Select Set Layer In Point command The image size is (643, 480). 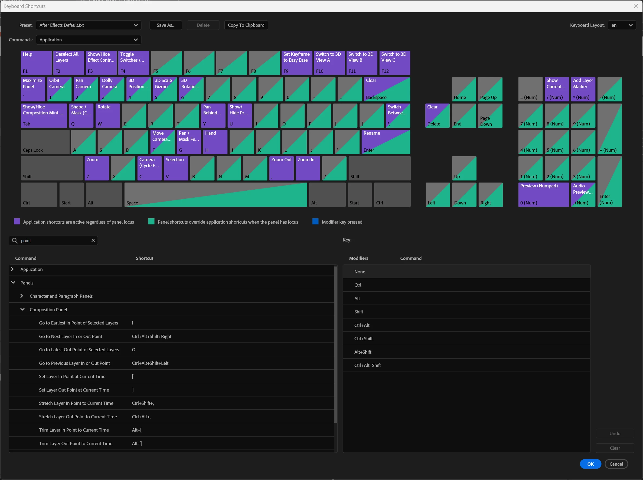tap(72, 376)
